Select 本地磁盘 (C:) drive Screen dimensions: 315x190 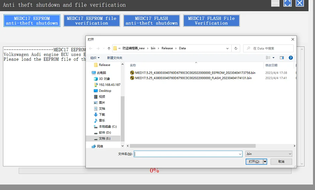coord(108,126)
